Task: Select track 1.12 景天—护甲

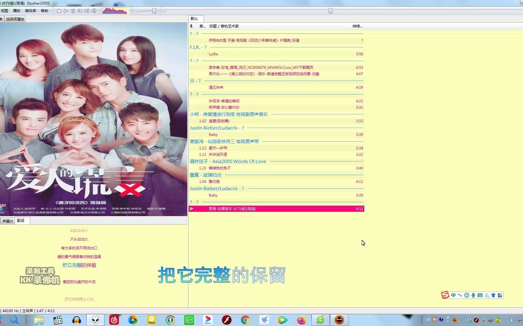Action: click(x=276, y=148)
